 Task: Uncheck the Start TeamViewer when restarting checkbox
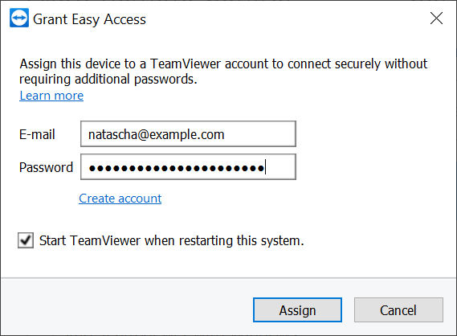26,240
